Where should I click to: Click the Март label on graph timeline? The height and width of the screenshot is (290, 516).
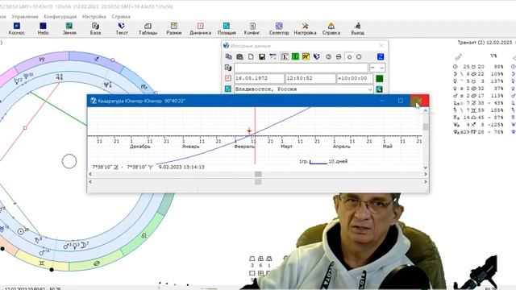click(x=286, y=147)
